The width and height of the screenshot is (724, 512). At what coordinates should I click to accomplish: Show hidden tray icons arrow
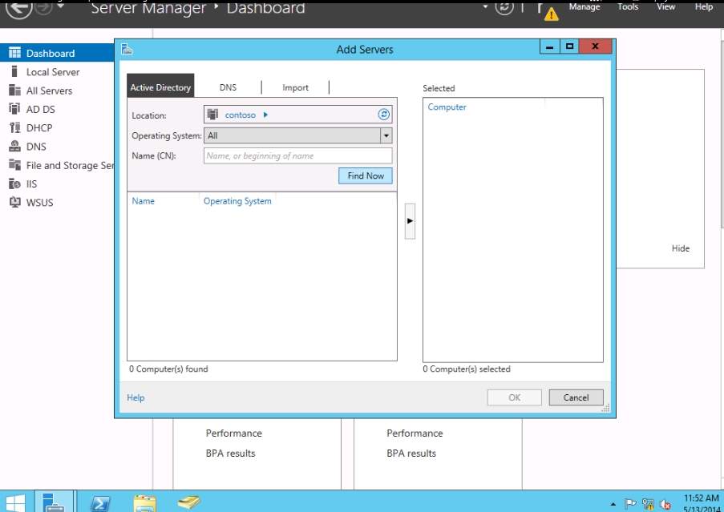[613, 504]
